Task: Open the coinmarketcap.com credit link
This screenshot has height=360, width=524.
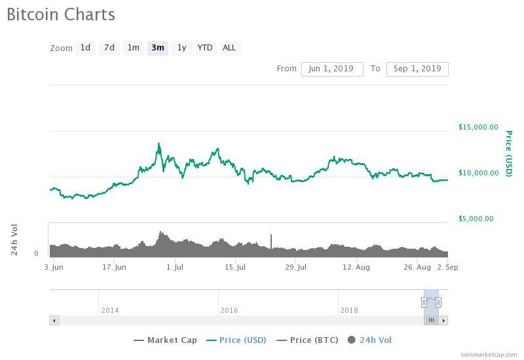Action: 488,354
